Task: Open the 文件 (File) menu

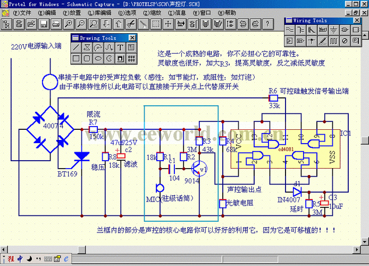Action: pyautogui.click(x=22, y=13)
